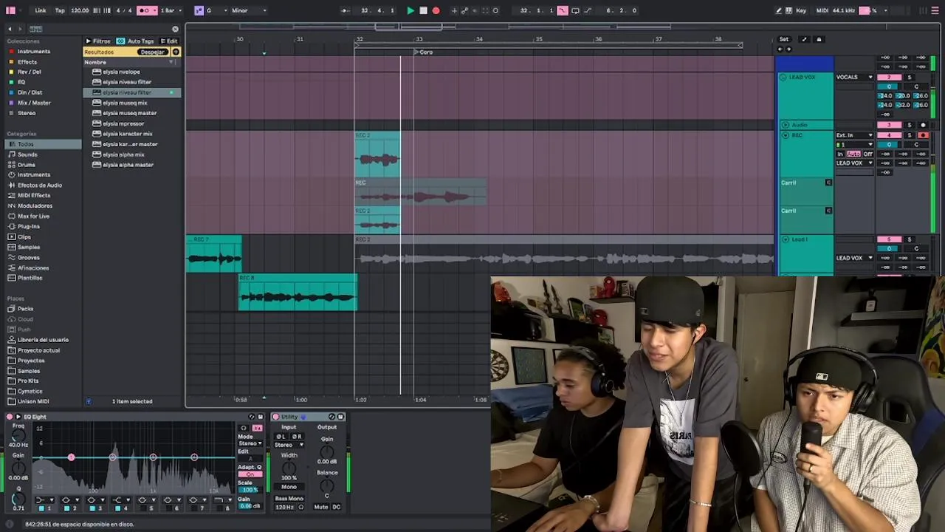Select the Instruments collection

click(x=34, y=52)
